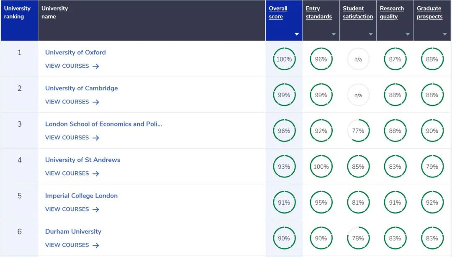Click Imperial's 92% graduate prospects circle
The image size is (452, 257).
point(432,202)
